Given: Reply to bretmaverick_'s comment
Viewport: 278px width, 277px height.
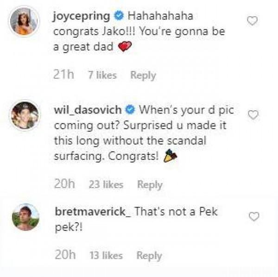Looking at the screenshot, I should tap(149, 255).
